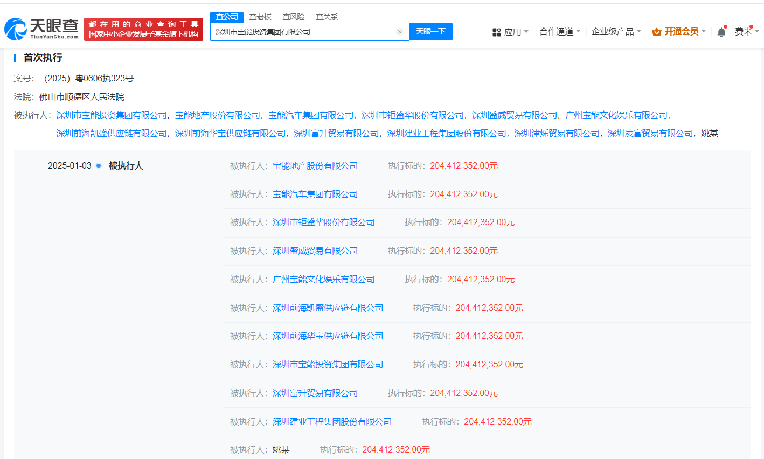Click the apps grid icon

coord(497,32)
